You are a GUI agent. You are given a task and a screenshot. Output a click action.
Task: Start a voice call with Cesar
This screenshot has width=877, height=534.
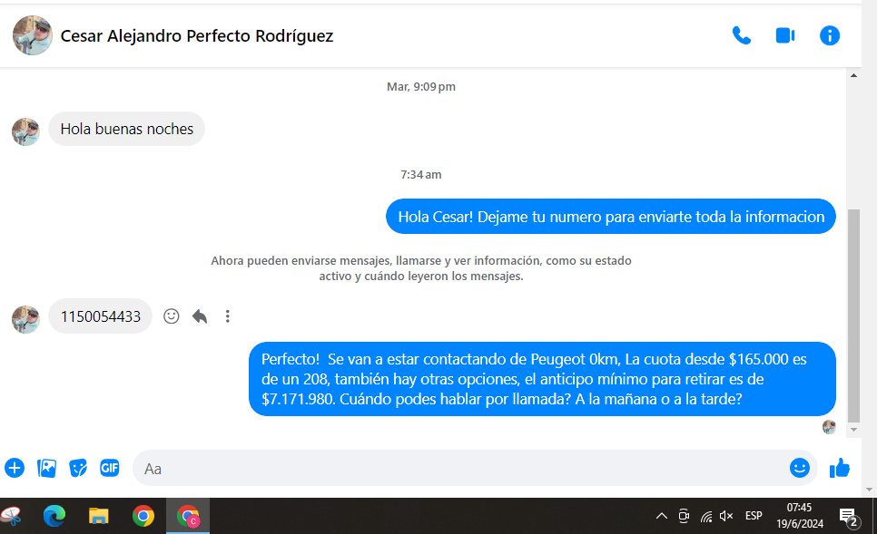point(742,35)
